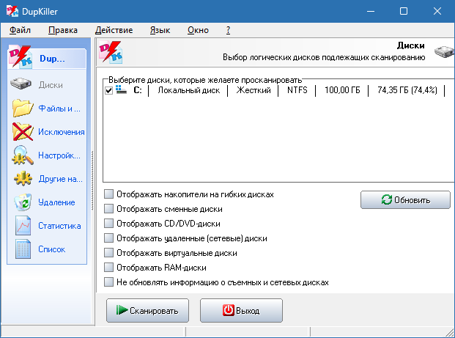
Task: Minimize the DupKiller window
Action: click(371, 11)
